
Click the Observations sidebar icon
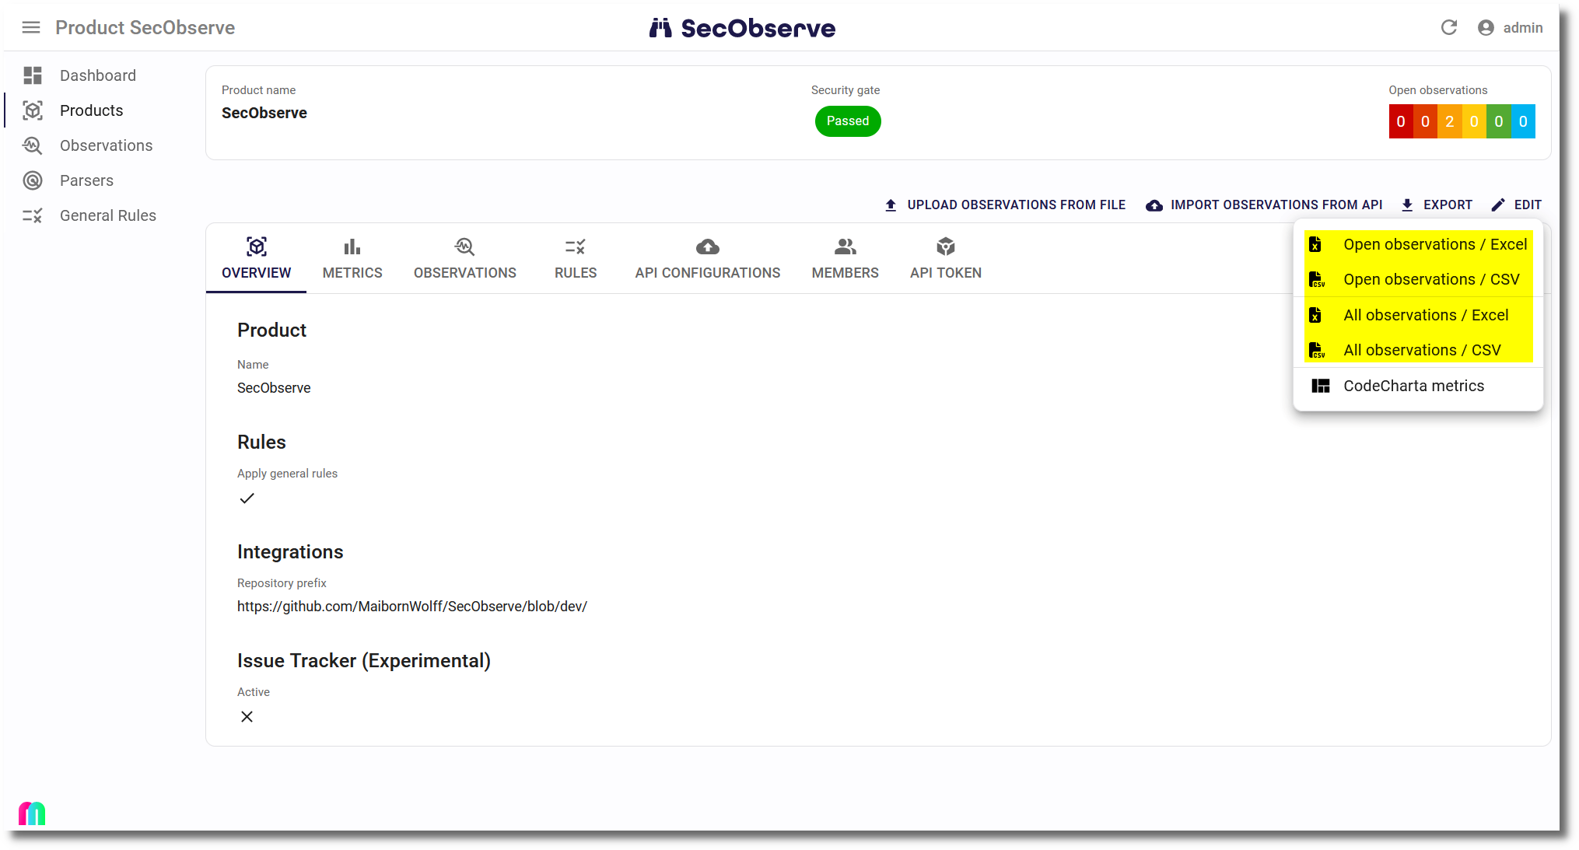pyautogui.click(x=33, y=145)
